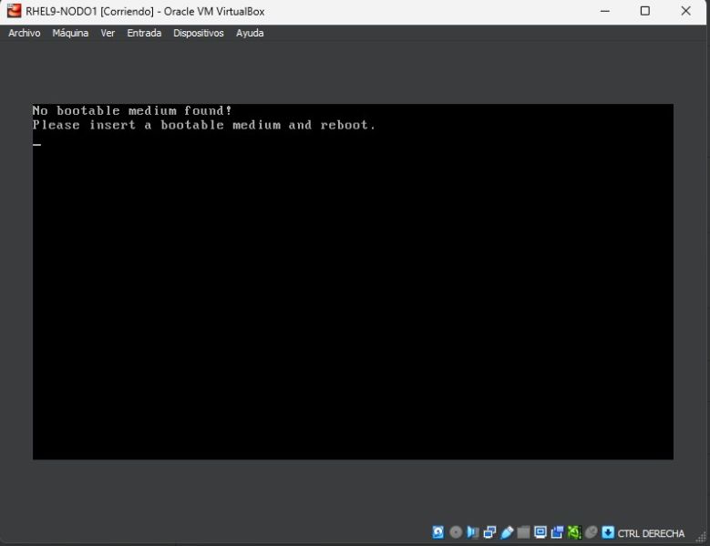Maximize the RHEL9-NODO1 VirtualBox window
The image size is (710, 546).
(x=645, y=11)
